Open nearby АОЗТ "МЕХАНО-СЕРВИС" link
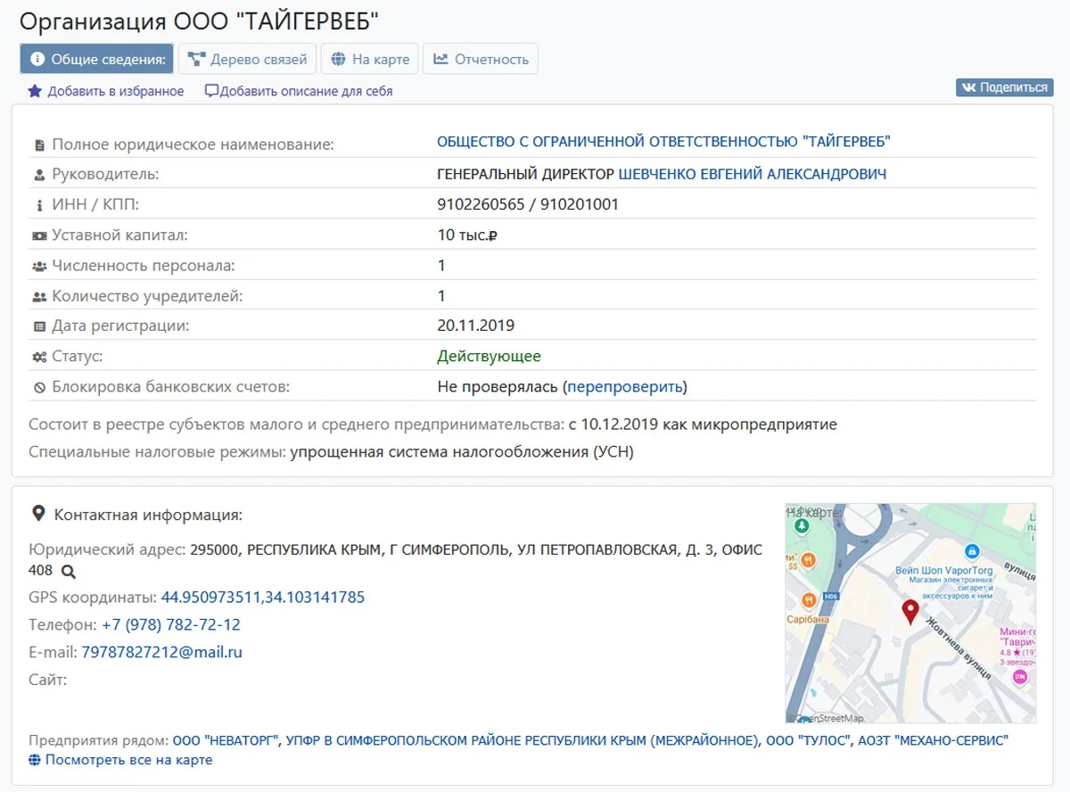The width and height of the screenshot is (1070, 792). [x=934, y=740]
